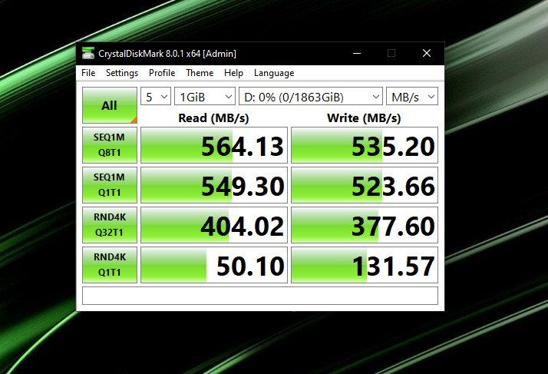This screenshot has width=548, height=374.
Task: Click the 535.20 write result
Action: click(x=364, y=145)
